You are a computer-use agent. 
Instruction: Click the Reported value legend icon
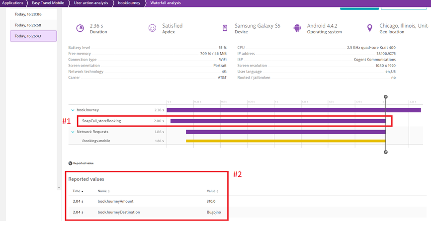70,163
